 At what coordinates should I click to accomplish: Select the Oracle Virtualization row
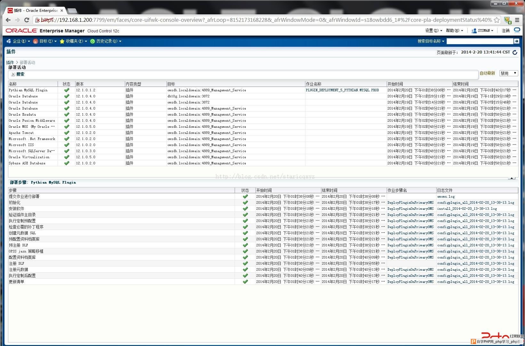pos(263,157)
